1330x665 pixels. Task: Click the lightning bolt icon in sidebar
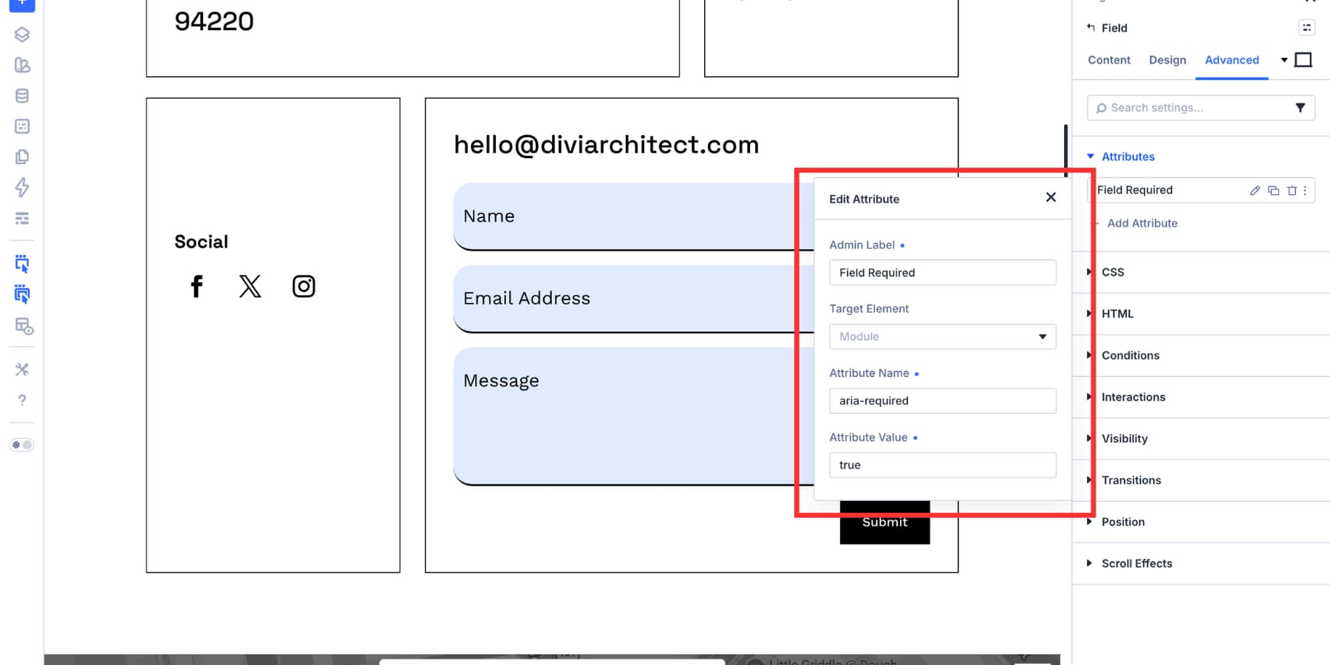click(x=22, y=188)
